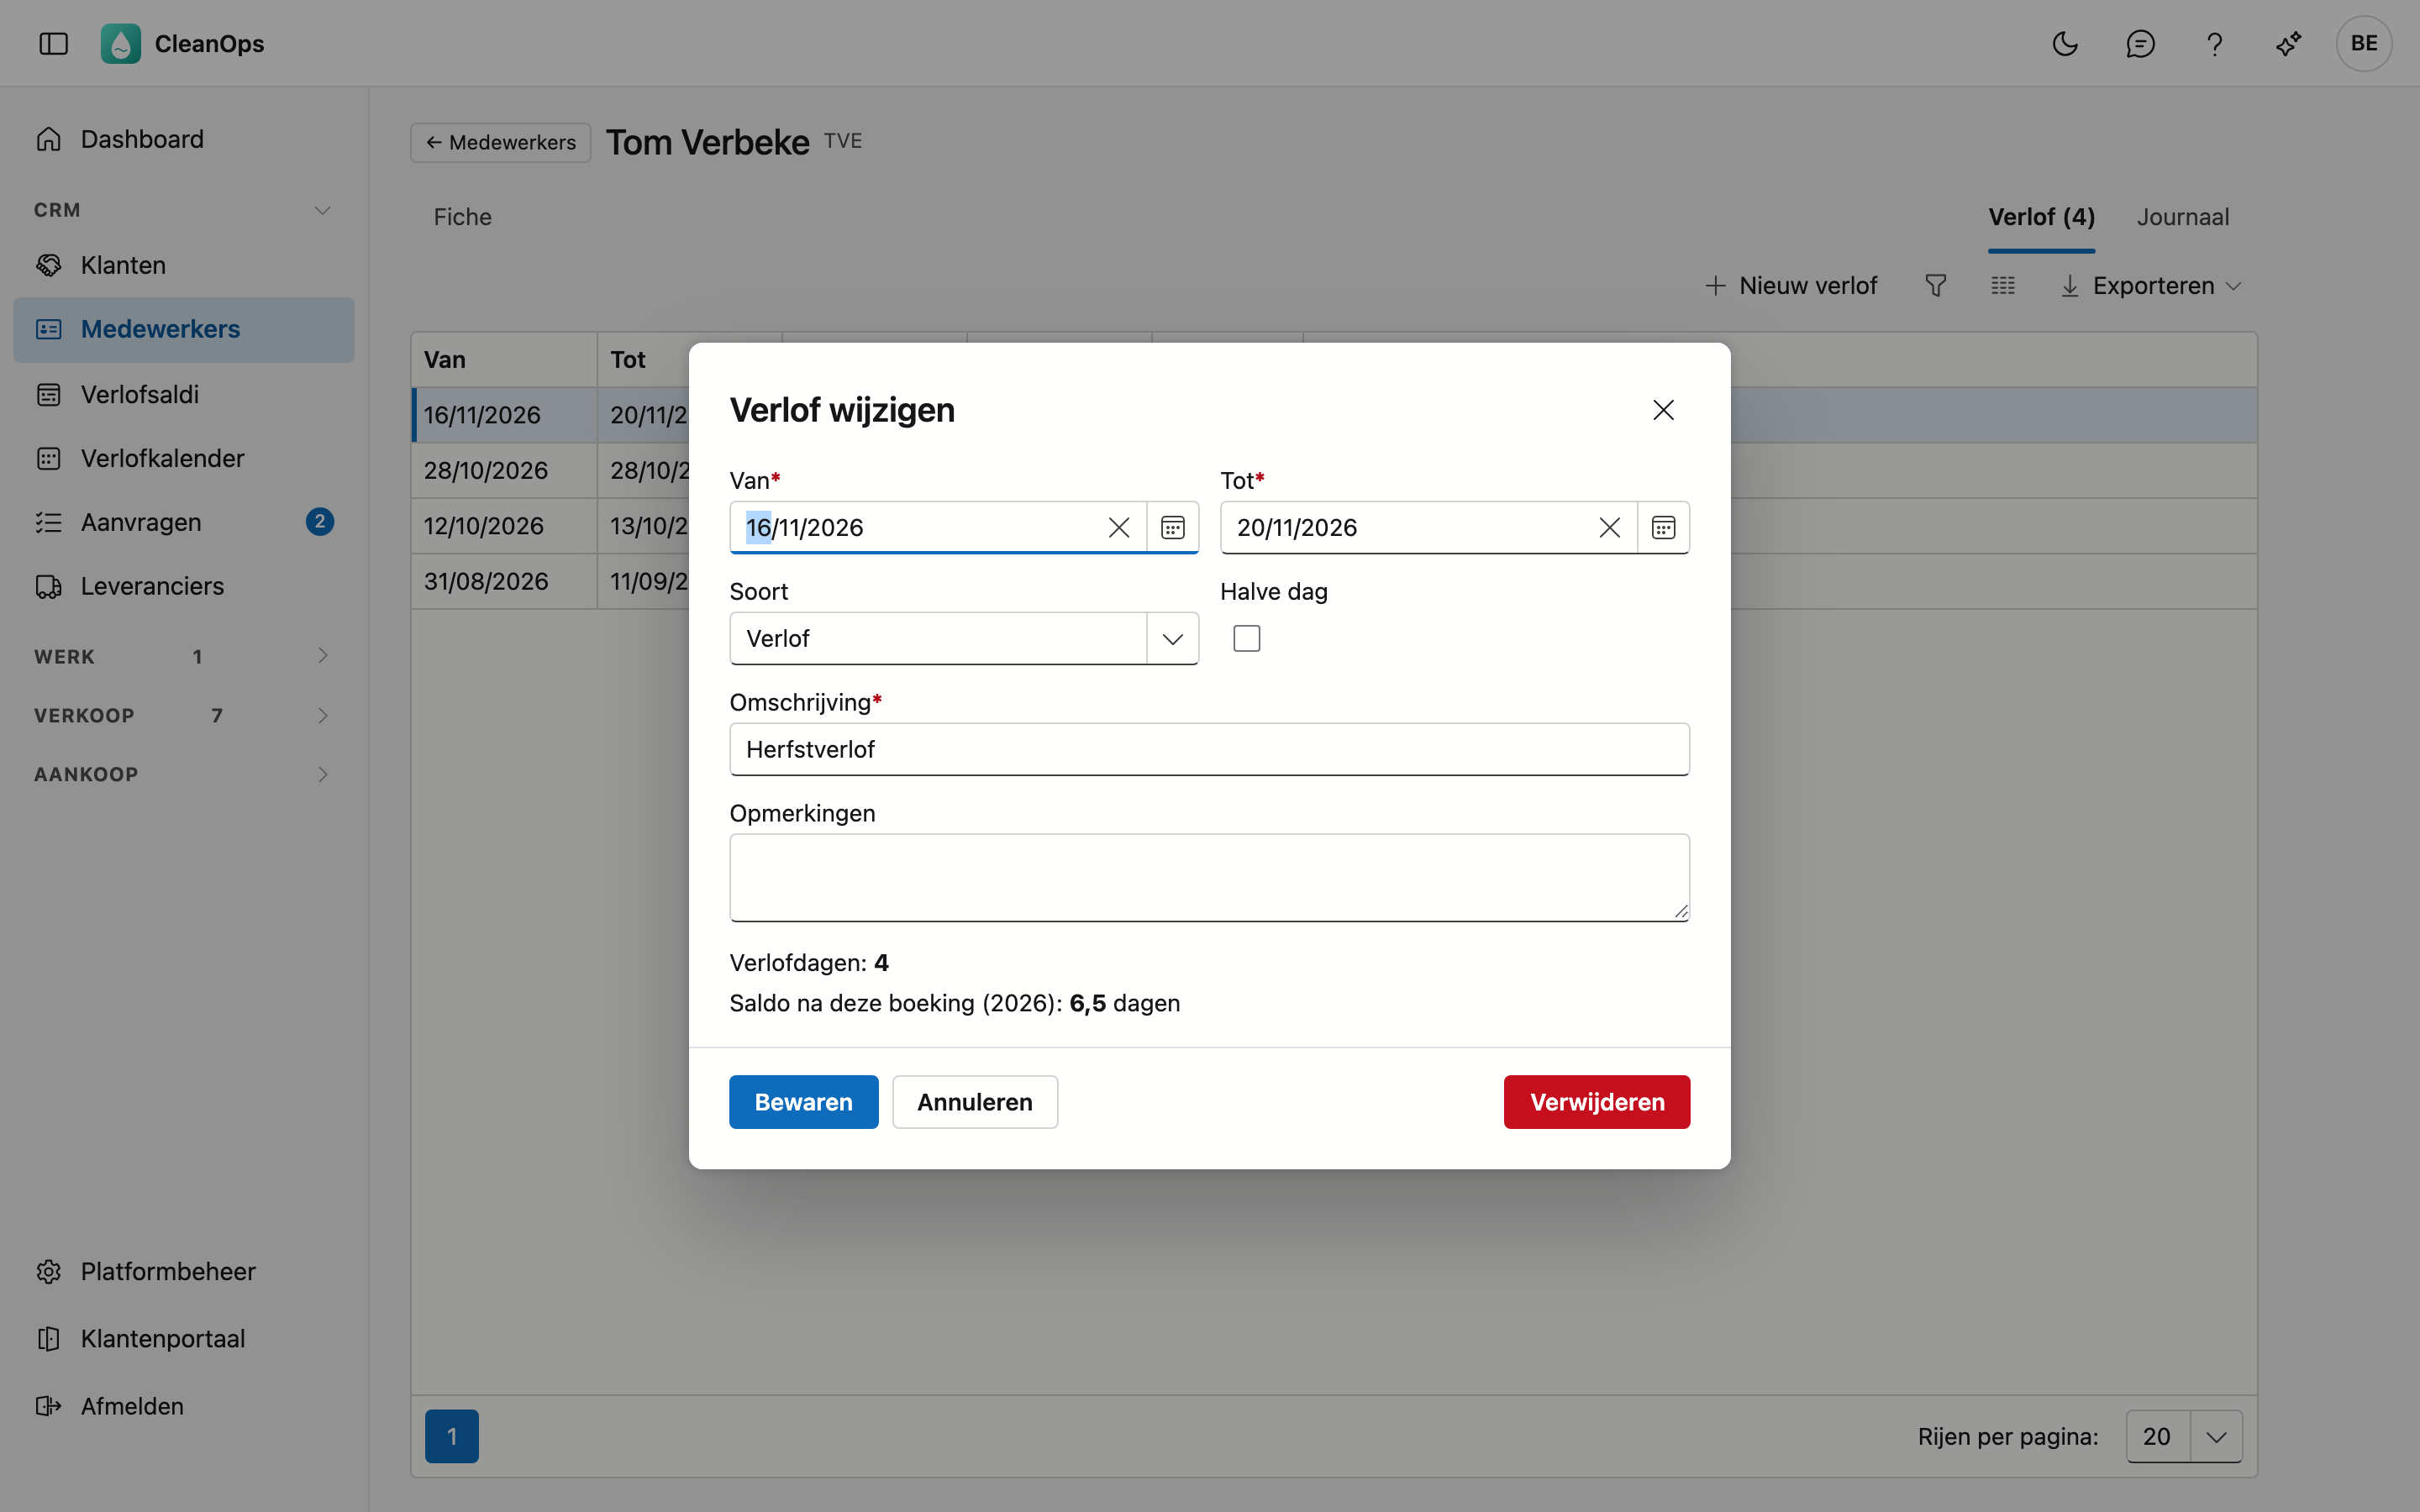2420x1512 pixels.
Task: Open Platformbeheer settings
Action: pyautogui.click(x=184, y=1271)
